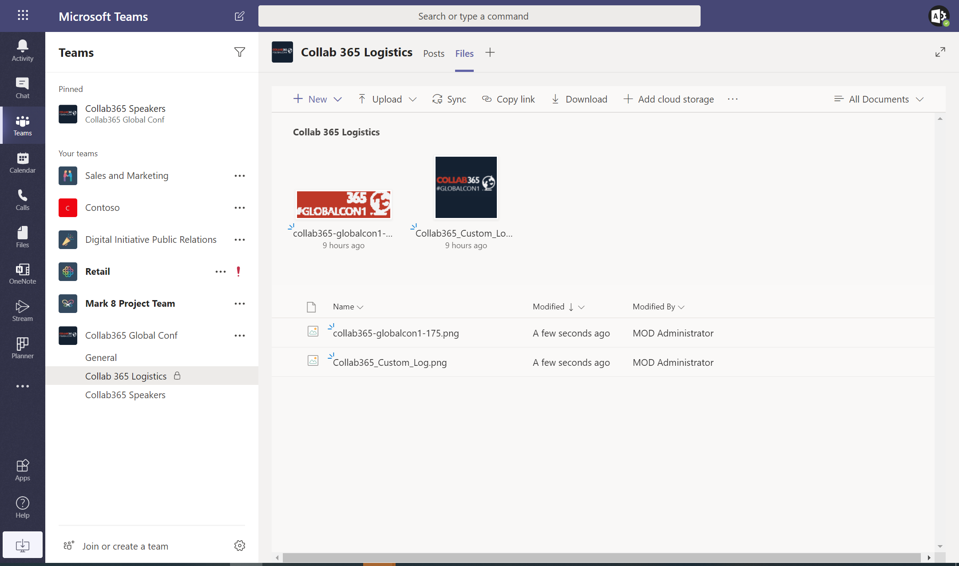Select the Files tab

464,53
